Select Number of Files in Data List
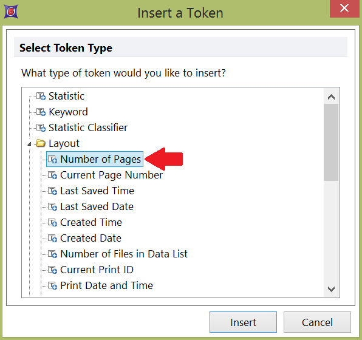362x340 pixels. click(x=124, y=254)
